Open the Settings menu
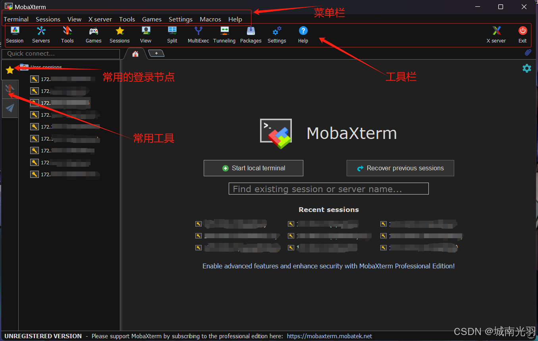The height and width of the screenshot is (341, 538). pos(181,19)
